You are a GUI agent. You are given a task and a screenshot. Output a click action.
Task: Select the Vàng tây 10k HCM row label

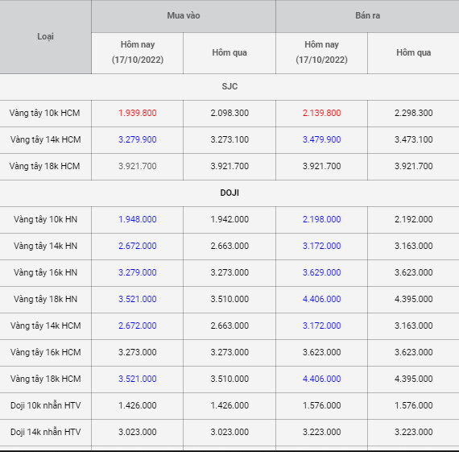click(45, 113)
